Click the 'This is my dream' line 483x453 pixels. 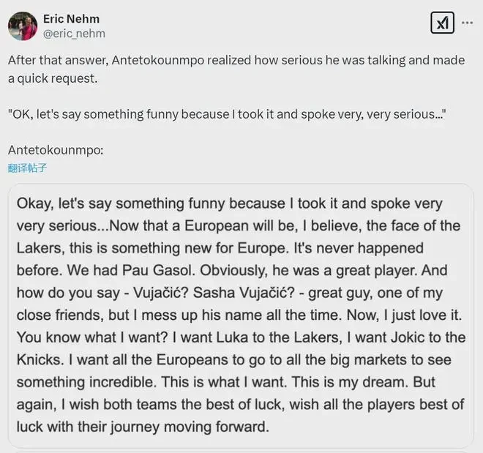tap(226, 382)
